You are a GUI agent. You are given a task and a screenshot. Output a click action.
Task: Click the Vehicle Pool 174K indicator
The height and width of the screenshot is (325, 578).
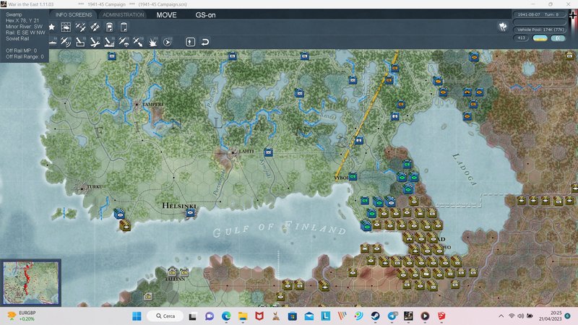click(538, 30)
